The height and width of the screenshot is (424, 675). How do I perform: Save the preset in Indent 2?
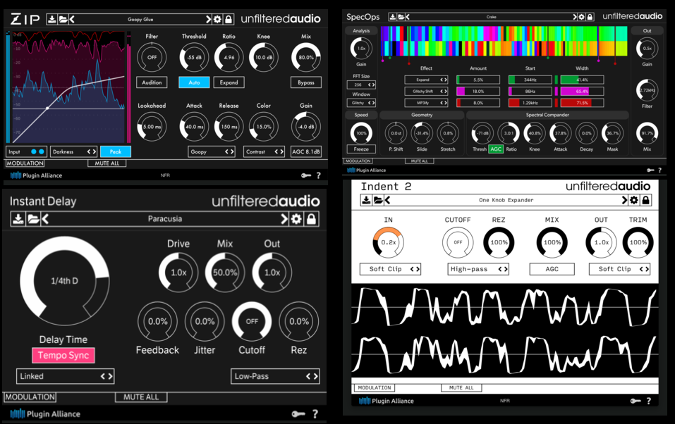point(366,200)
